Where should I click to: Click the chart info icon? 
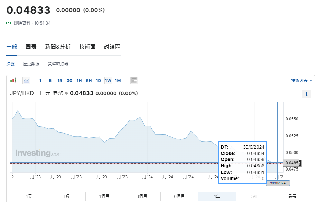coord(306,94)
